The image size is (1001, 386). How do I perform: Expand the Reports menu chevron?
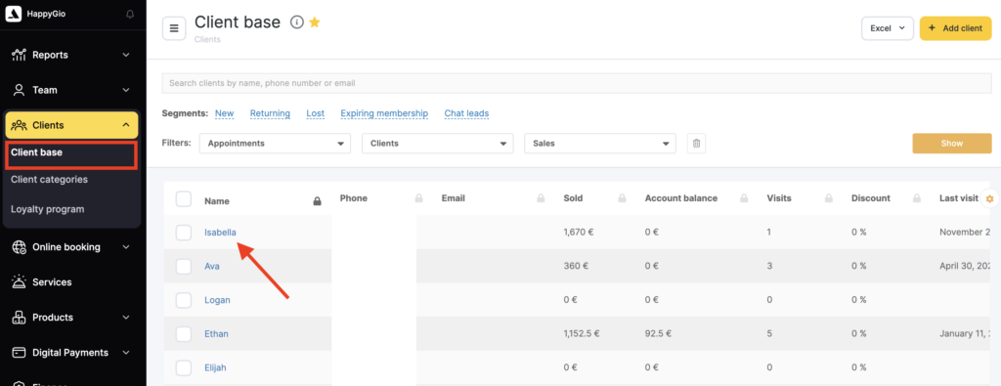tap(126, 55)
